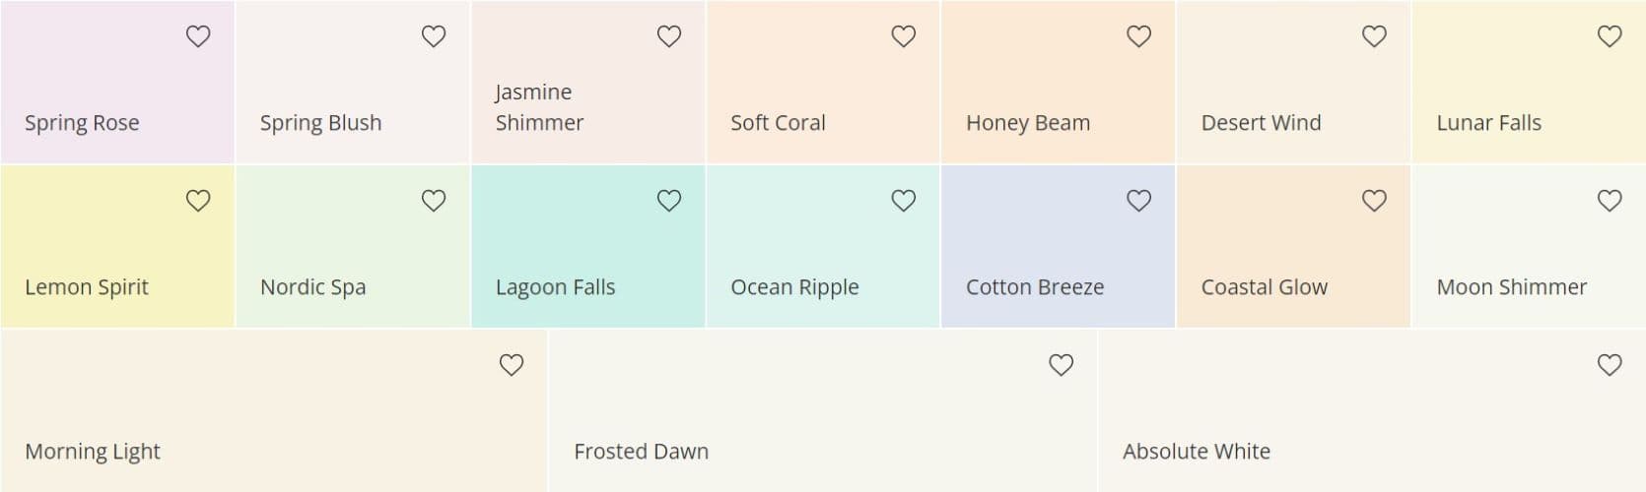Click the heart icon on Soft Coral
Viewport: 1646px width, 492px height.
click(x=904, y=36)
